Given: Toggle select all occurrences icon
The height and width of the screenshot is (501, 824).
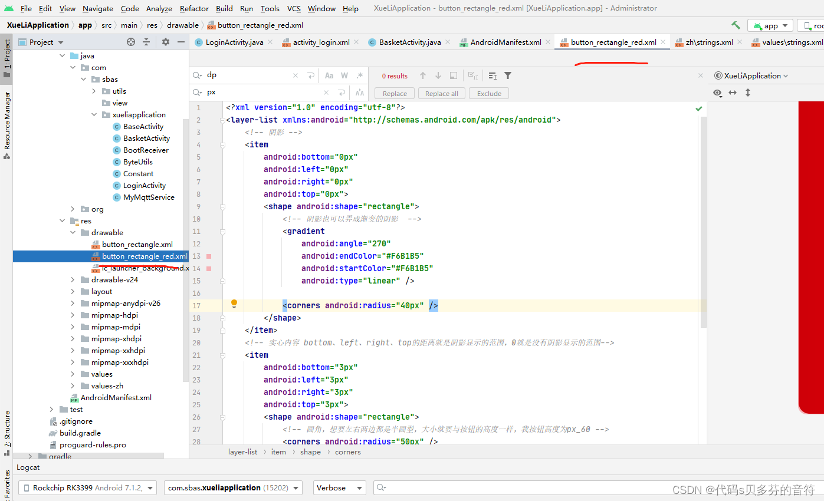Looking at the screenshot, I should pyautogui.click(x=473, y=75).
